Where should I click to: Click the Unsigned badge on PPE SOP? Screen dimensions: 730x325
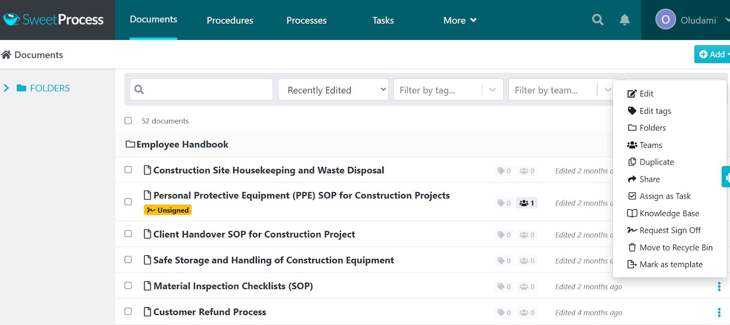pyautogui.click(x=167, y=210)
